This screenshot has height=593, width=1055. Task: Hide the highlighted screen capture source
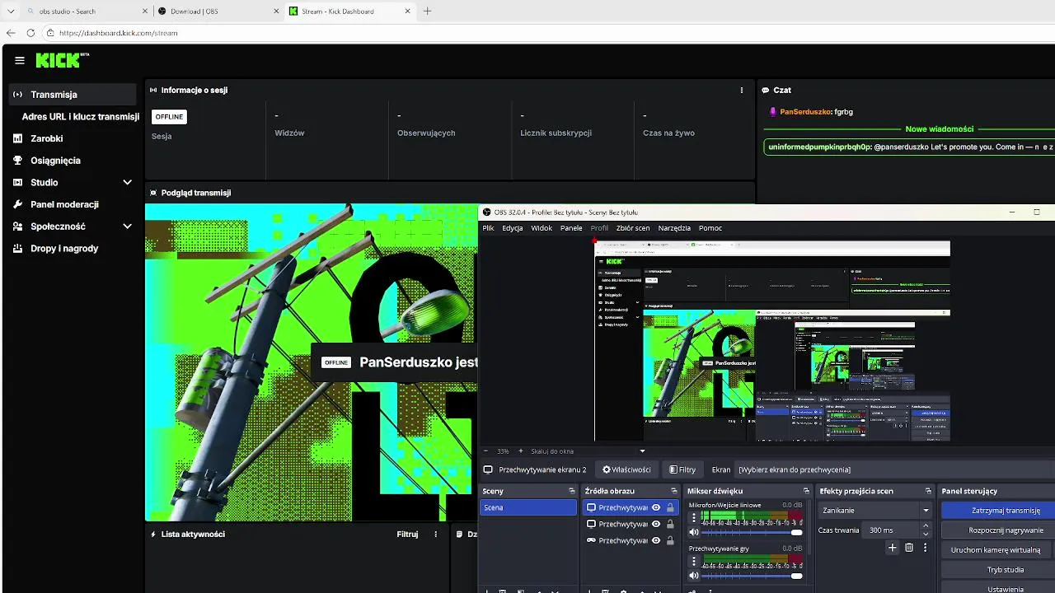pyautogui.click(x=656, y=507)
